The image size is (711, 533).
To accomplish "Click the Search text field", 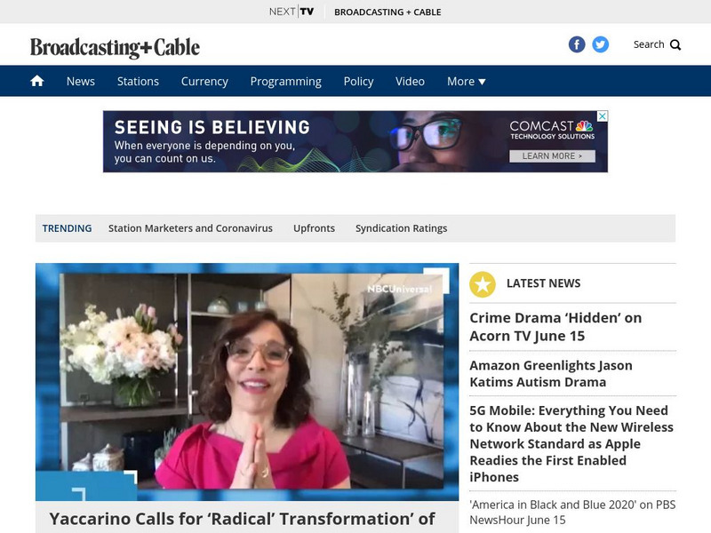I will [x=649, y=44].
